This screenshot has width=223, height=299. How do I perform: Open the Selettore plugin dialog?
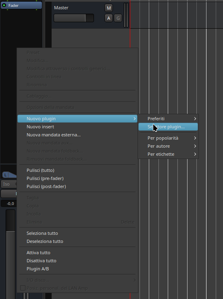point(168,127)
